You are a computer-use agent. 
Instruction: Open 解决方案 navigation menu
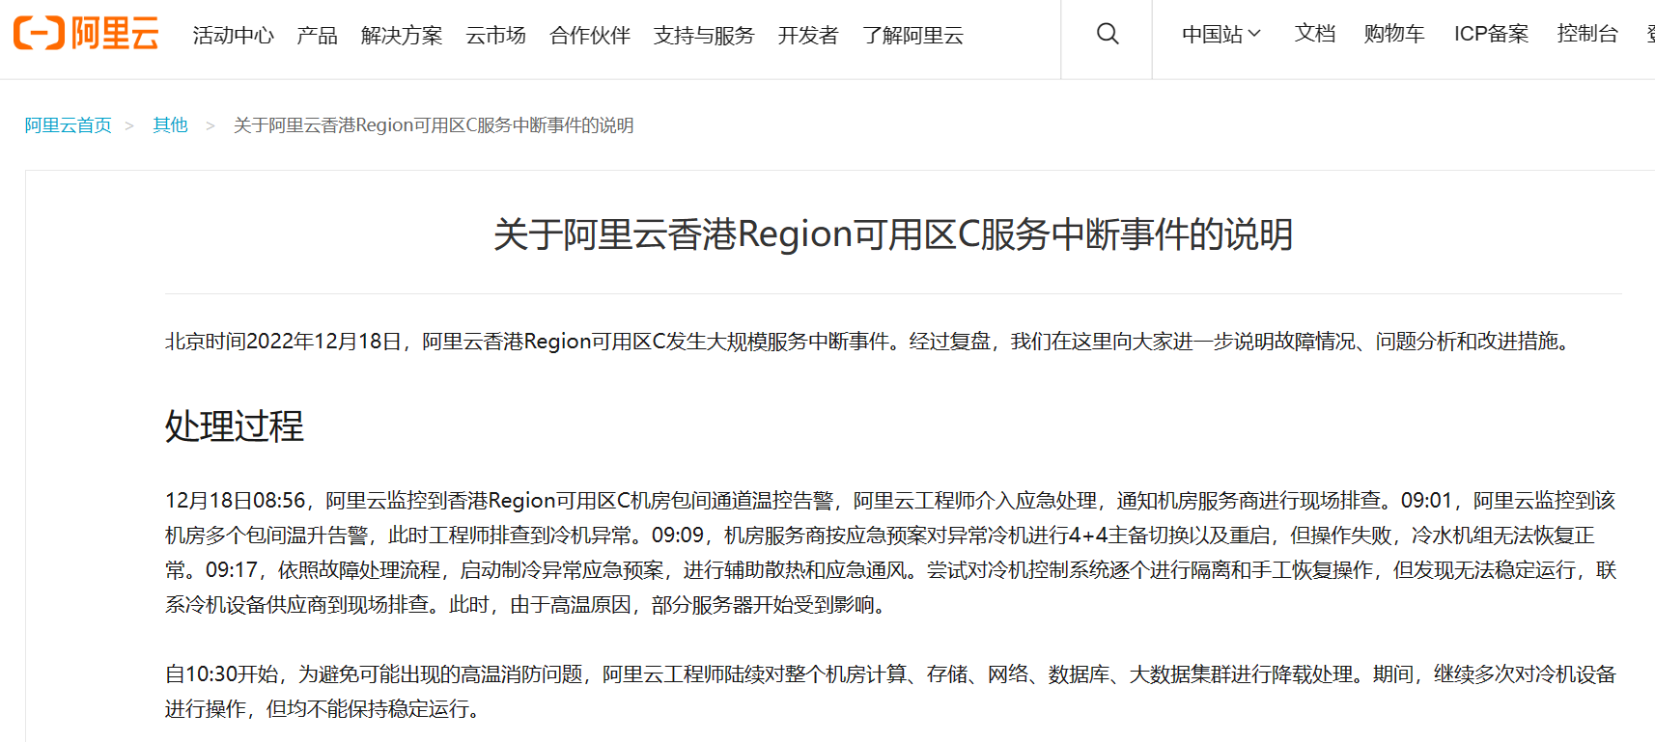click(x=402, y=36)
